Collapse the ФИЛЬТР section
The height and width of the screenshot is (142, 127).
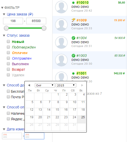2,8
